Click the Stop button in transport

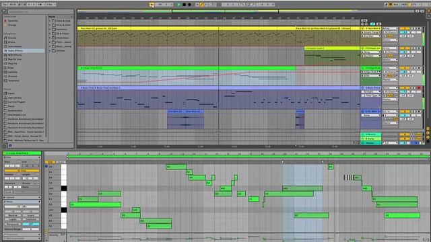coord(184,5)
